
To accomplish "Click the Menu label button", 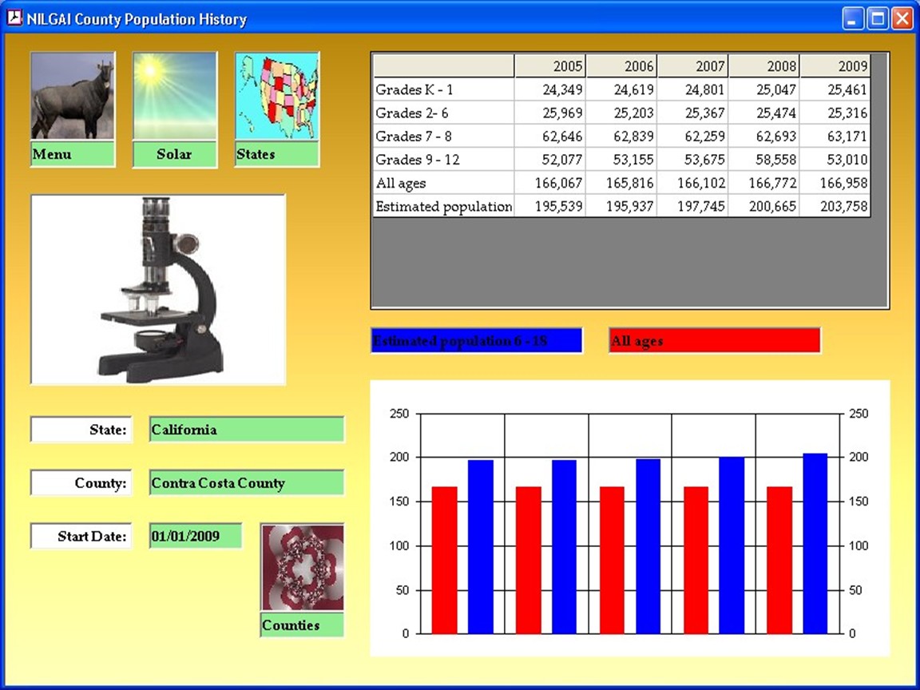I will [73, 154].
